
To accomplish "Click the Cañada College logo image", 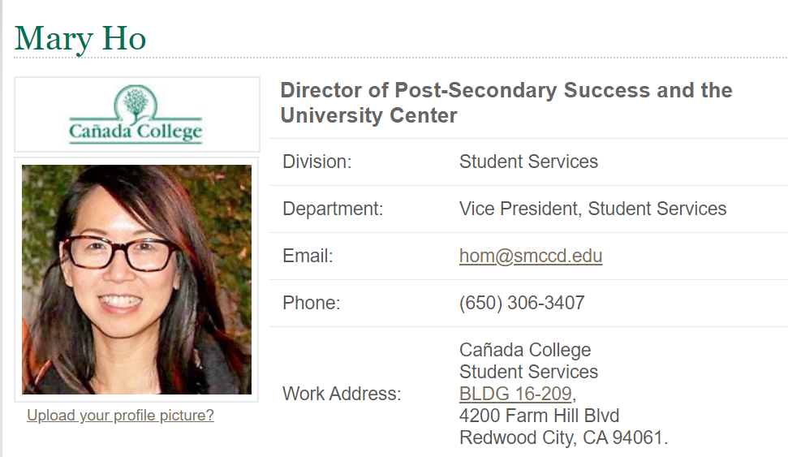I will coord(136,115).
